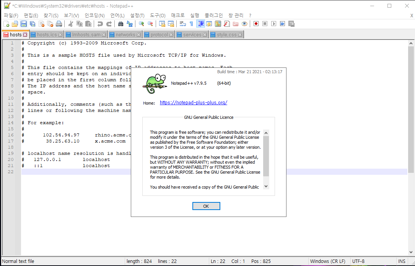Click Windows (CR LF) in status bar
Image resolution: width=415 pixels, height=266 pixels.
coord(328,261)
